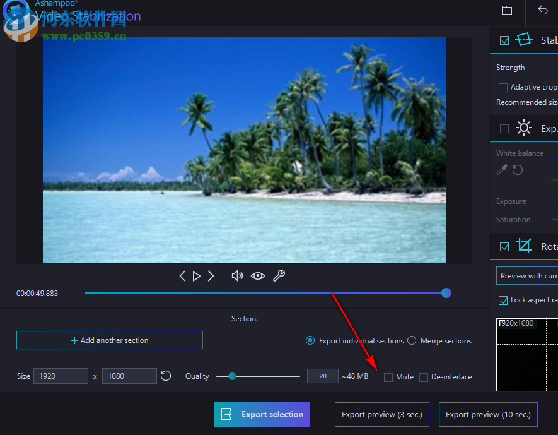Mute playback with the speaker icon
Screen dimensions: 558x435
(x=236, y=275)
